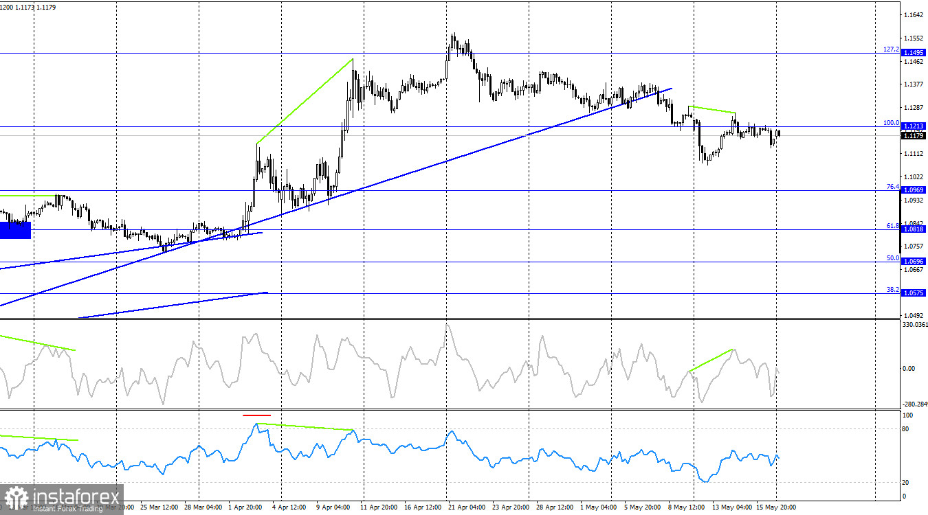Click the 1.1377 price scale value
The height and width of the screenshot is (515, 928).
[x=914, y=85]
